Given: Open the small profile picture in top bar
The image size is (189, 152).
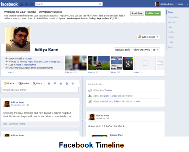Looking at the screenshot, I should [157, 4].
